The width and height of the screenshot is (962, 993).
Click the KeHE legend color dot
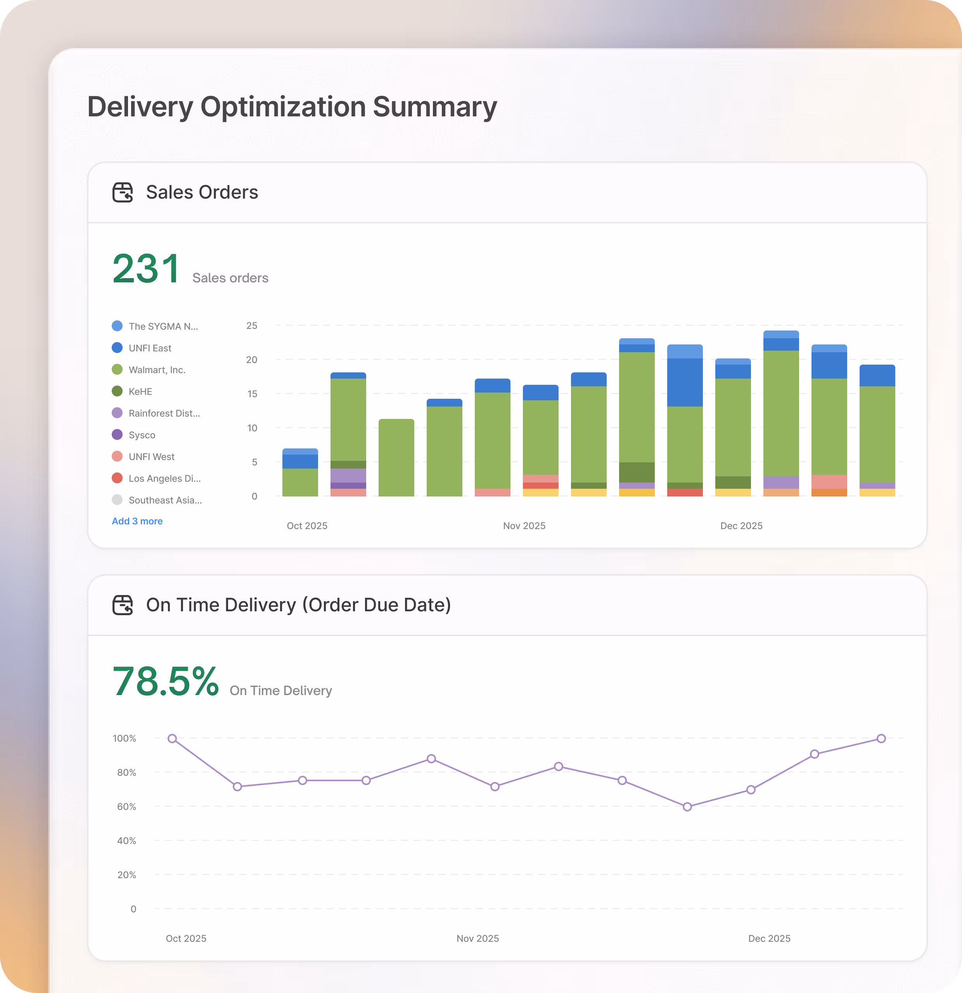(117, 391)
